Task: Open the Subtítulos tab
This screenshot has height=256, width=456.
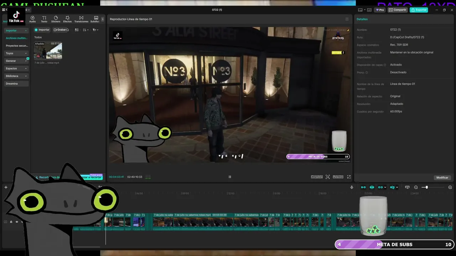Action: click(95, 19)
